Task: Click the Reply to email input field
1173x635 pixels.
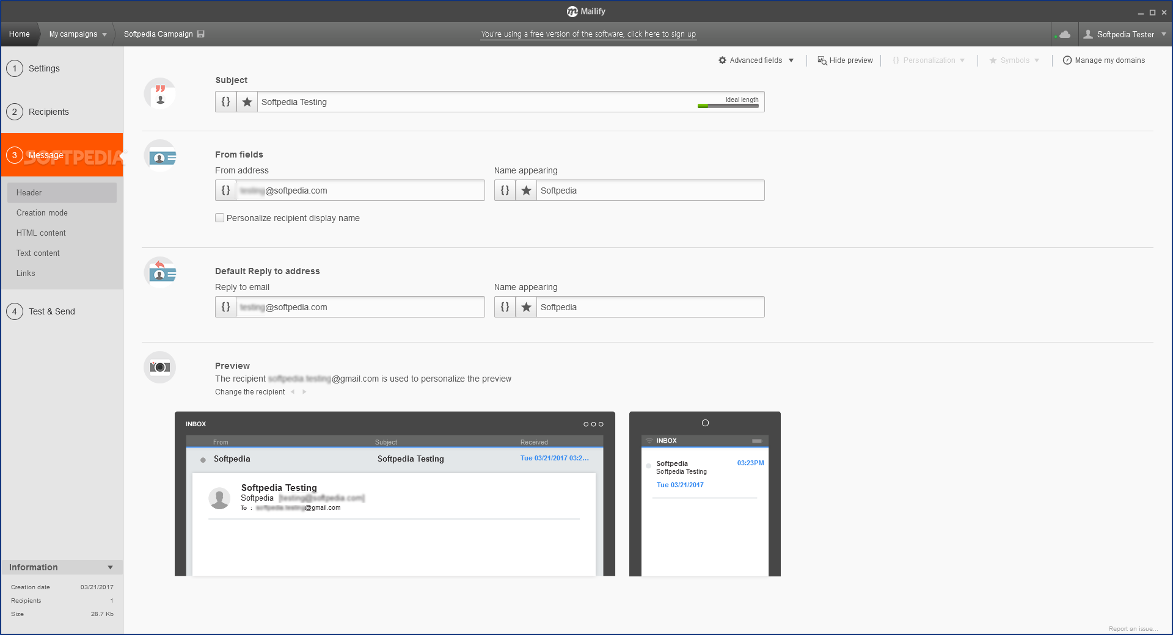Action: pyautogui.click(x=360, y=307)
